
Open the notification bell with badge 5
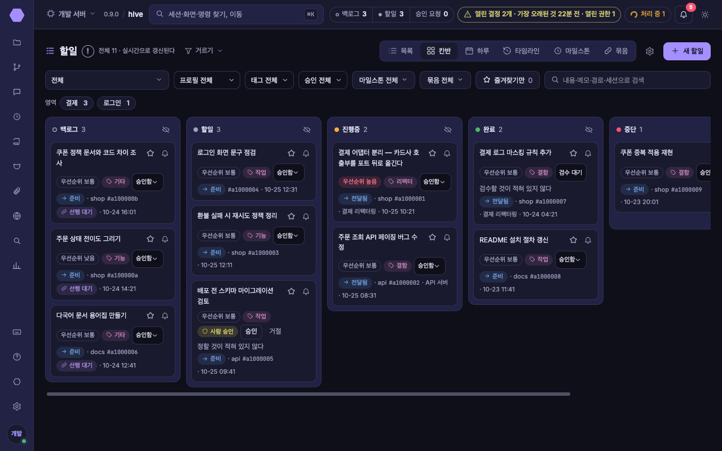(684, 14)
